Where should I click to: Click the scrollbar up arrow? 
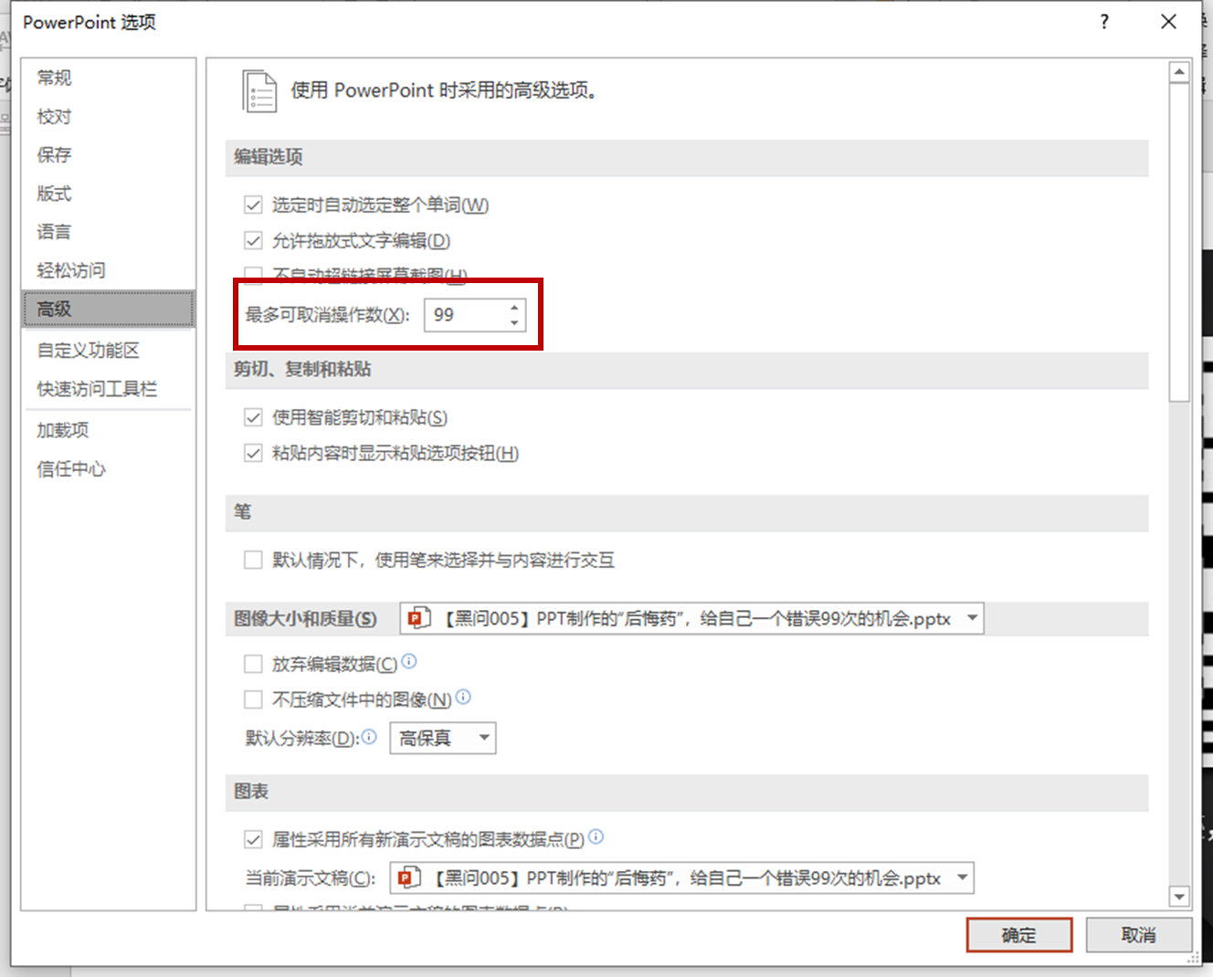1179,72
